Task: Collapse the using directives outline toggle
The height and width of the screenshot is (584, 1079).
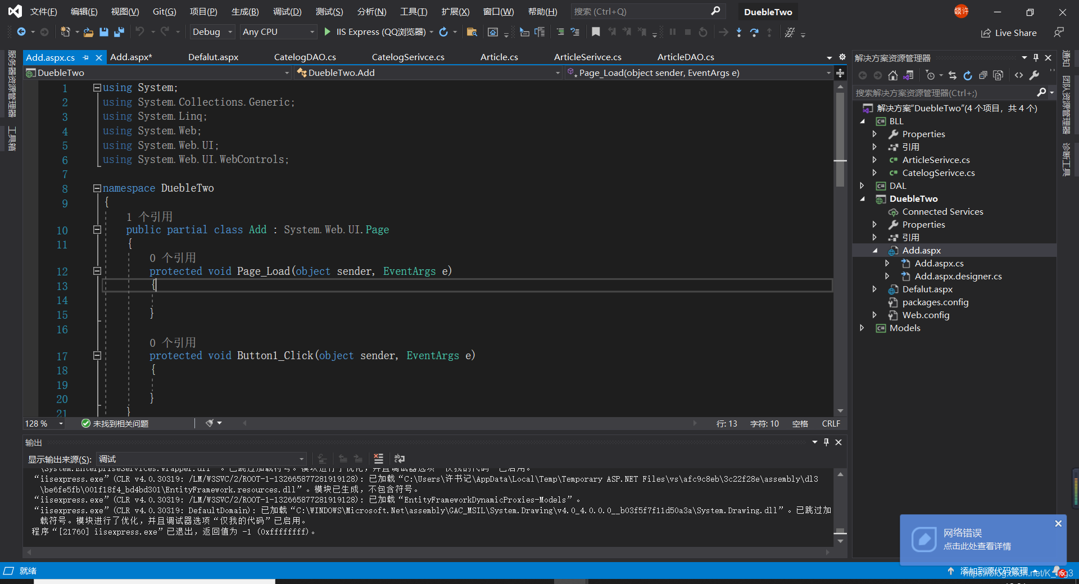Action: pyautogui.click(x=97, y=88)
